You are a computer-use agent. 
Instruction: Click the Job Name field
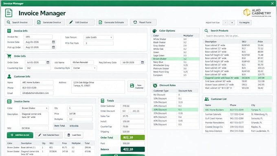[x=82, y=62]
